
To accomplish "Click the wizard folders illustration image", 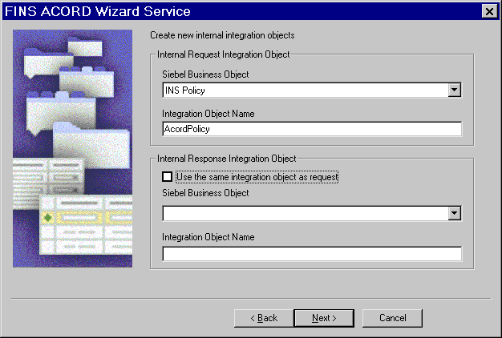I will coord(73,148).
